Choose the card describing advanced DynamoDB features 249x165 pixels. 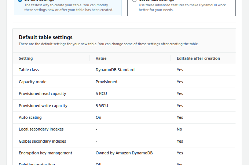182,7
